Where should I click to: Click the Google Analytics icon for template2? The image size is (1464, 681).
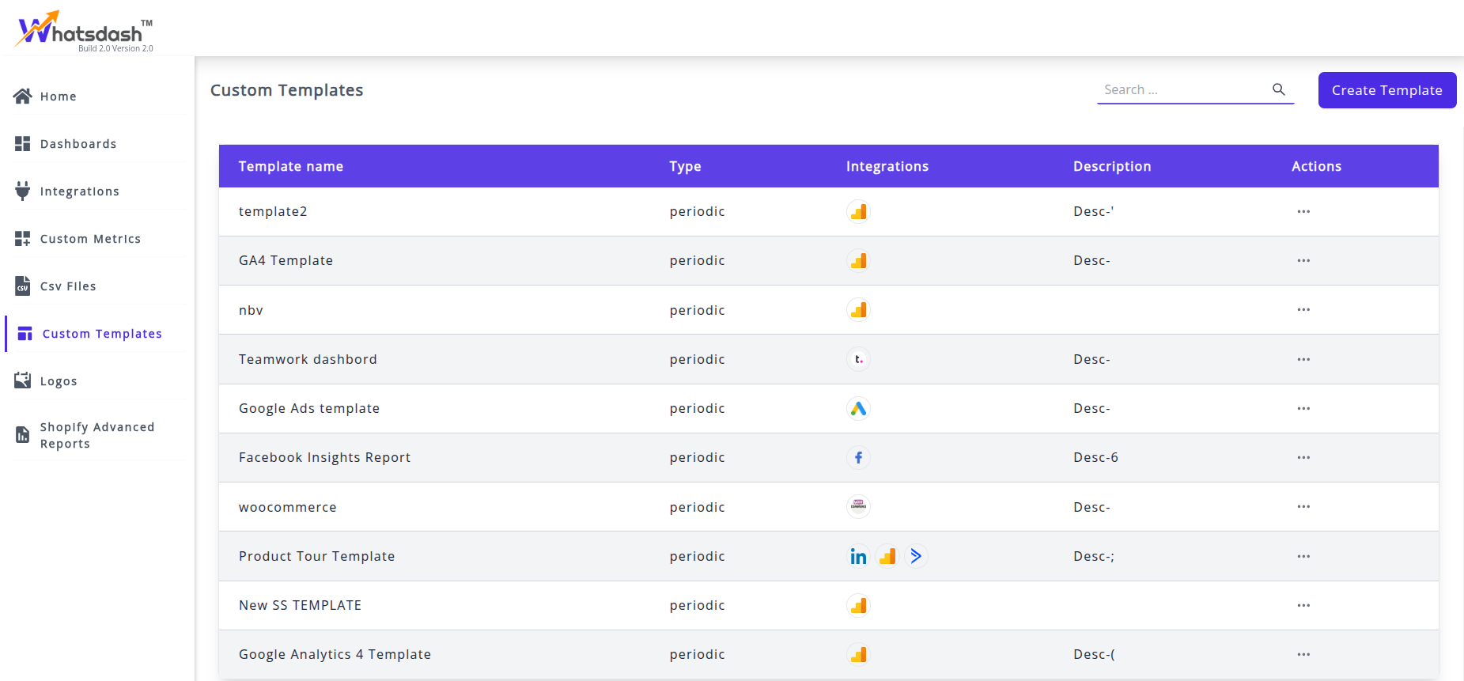[x=858, y=212]
